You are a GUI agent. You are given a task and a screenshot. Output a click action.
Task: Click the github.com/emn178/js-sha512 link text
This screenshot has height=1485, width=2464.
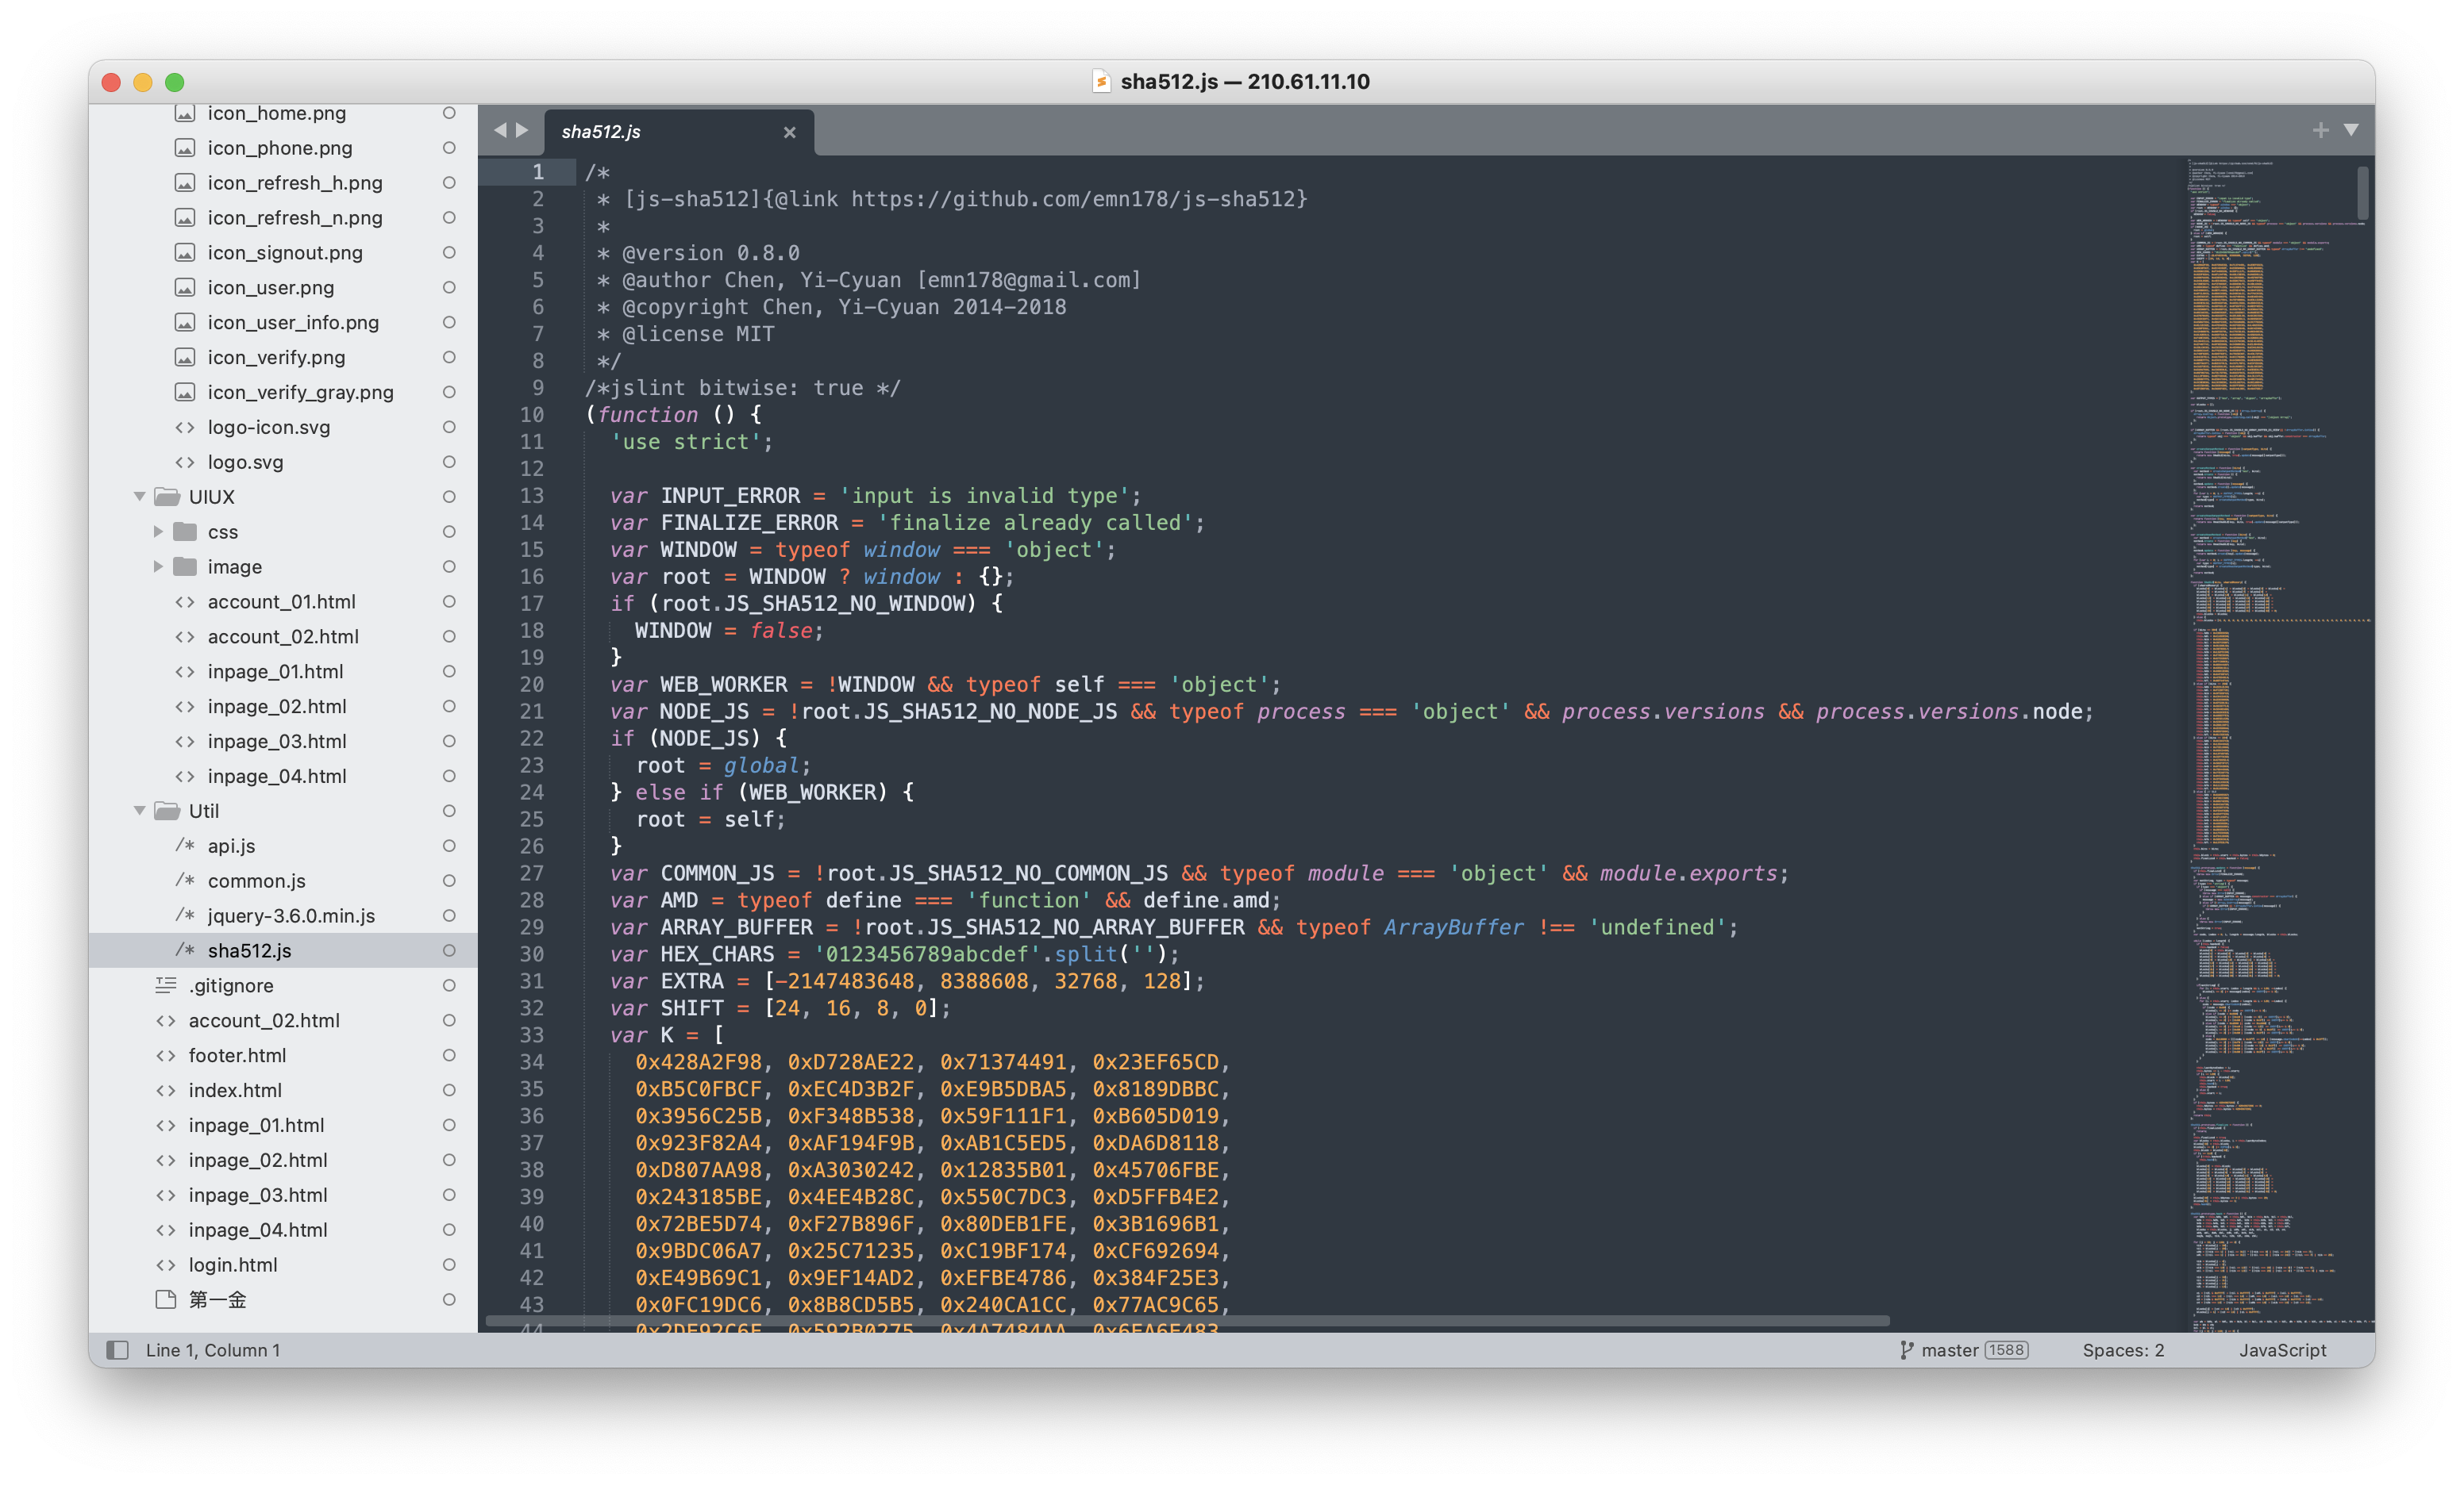(x=1073, y=199)
